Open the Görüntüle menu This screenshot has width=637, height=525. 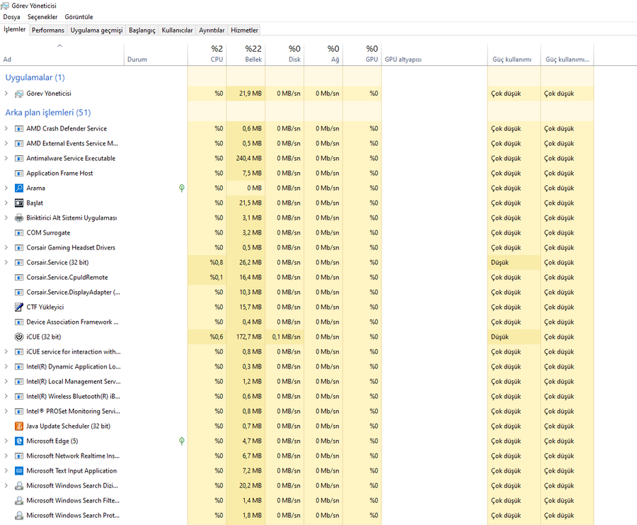[79, 17]
